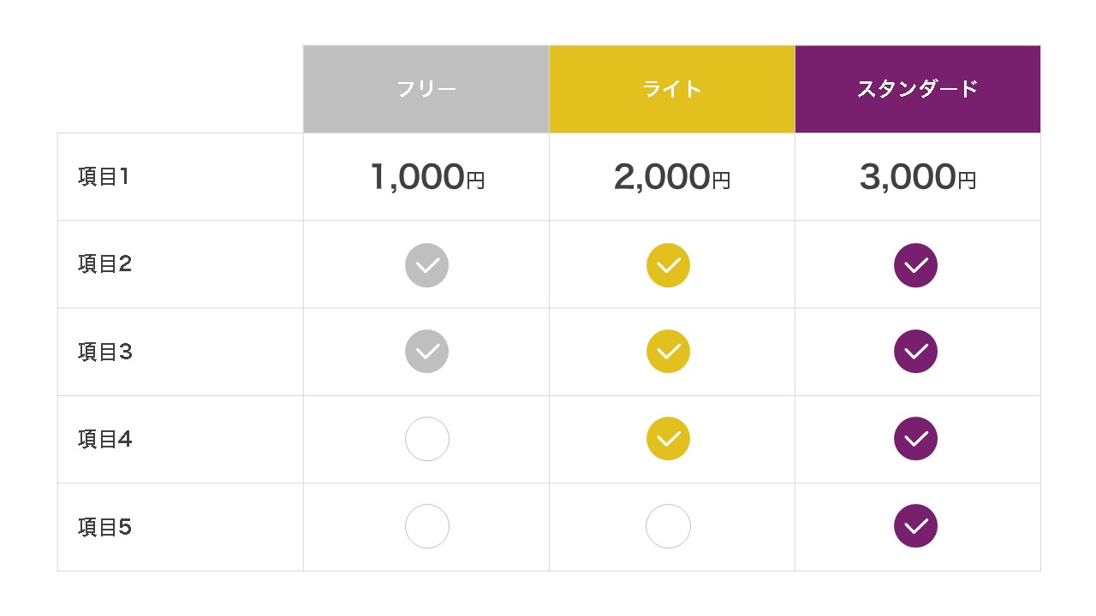
Task: Click the purple checkmark for 項目2 under スタンダード
Action: (915, 265)
